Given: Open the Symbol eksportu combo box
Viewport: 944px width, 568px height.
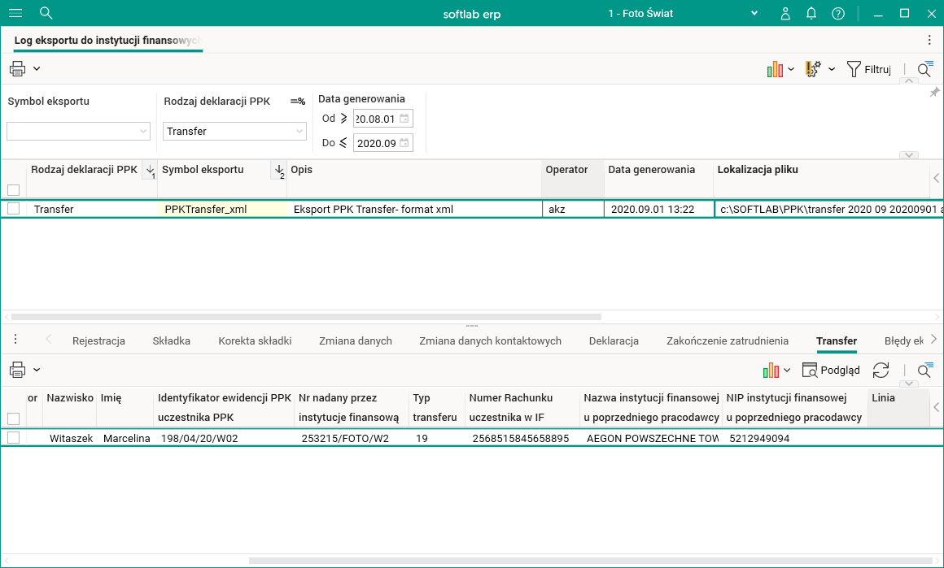Looking at the screenshot, I should coord(78,131).
